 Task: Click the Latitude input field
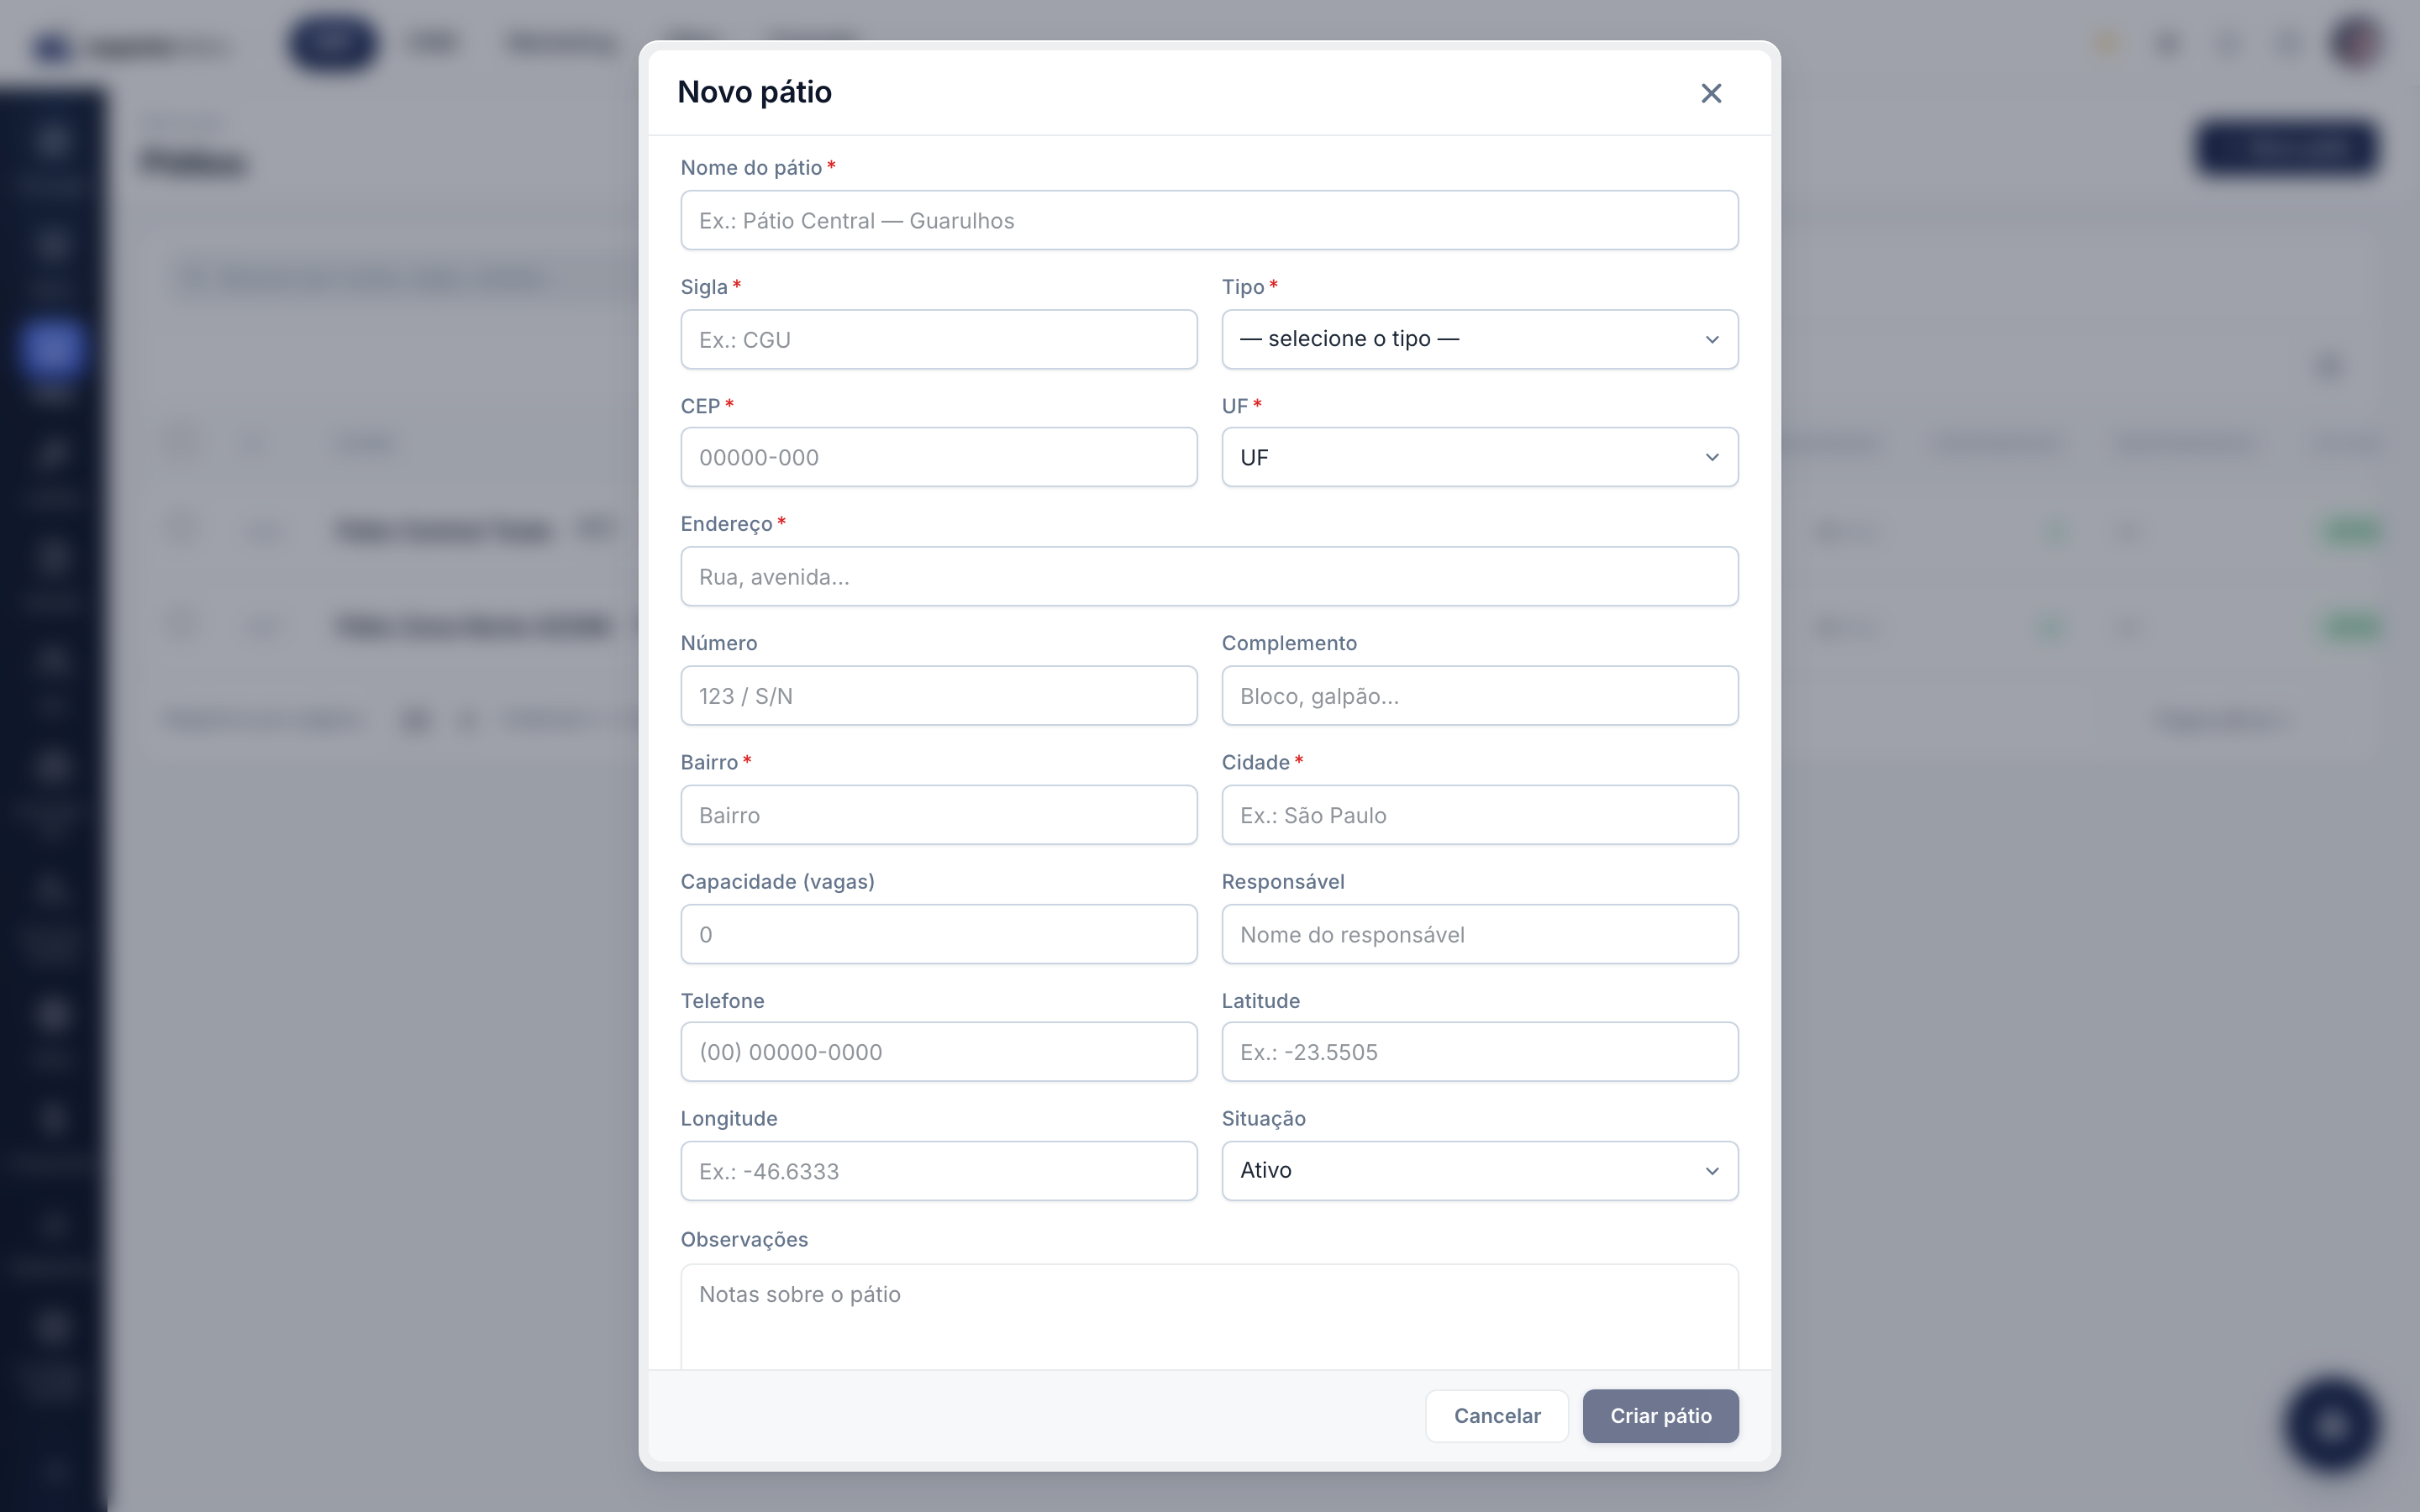coord(1479,1051)
